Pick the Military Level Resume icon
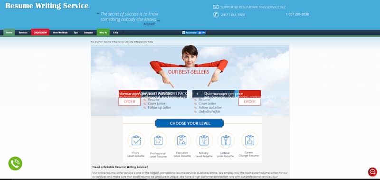Viewport: 380px width, 180px height. click(204, 140)
